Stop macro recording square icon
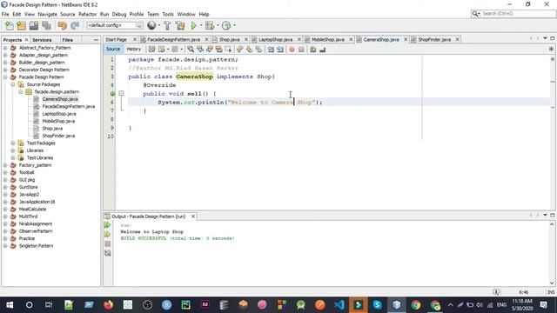Viewport: 557px width, 313px height. coord(301,50)
